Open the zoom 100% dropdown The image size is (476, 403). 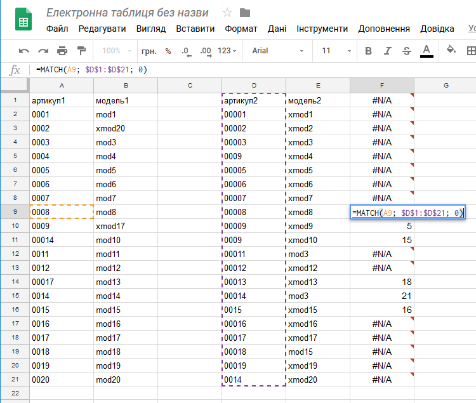click(117, 51)
